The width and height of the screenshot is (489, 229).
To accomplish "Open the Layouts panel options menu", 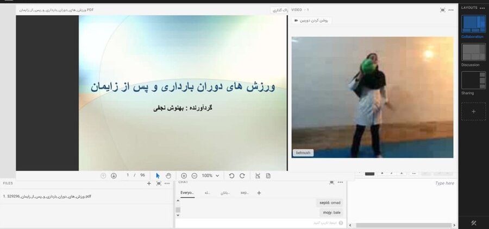I will coord(482,8).
